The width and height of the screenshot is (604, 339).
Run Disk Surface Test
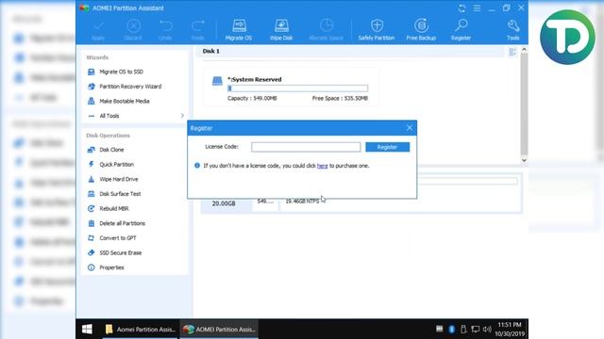click(x=120, y=194)
